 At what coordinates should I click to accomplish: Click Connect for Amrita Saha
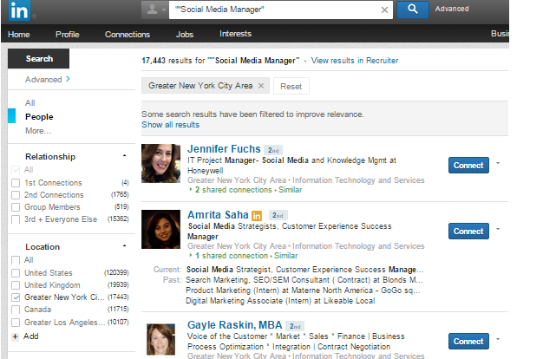[x=468, y=231]
